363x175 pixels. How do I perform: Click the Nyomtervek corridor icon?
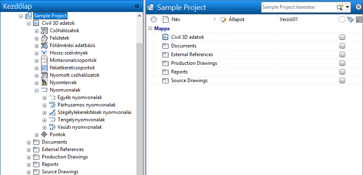click(x=45, y=82)
